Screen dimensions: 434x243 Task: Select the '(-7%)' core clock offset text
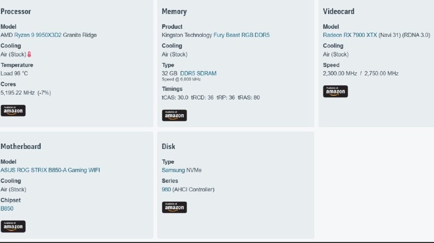coord(44,92)
